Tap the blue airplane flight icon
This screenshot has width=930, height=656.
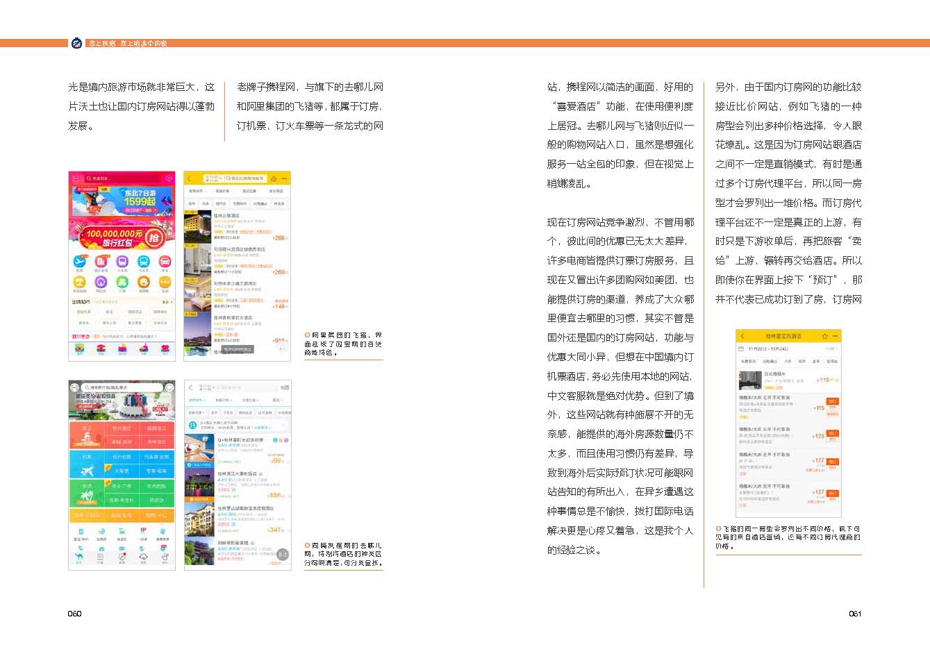pos(79,262)
